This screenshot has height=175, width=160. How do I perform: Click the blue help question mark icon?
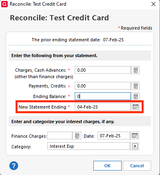click(x=14, y=166)
